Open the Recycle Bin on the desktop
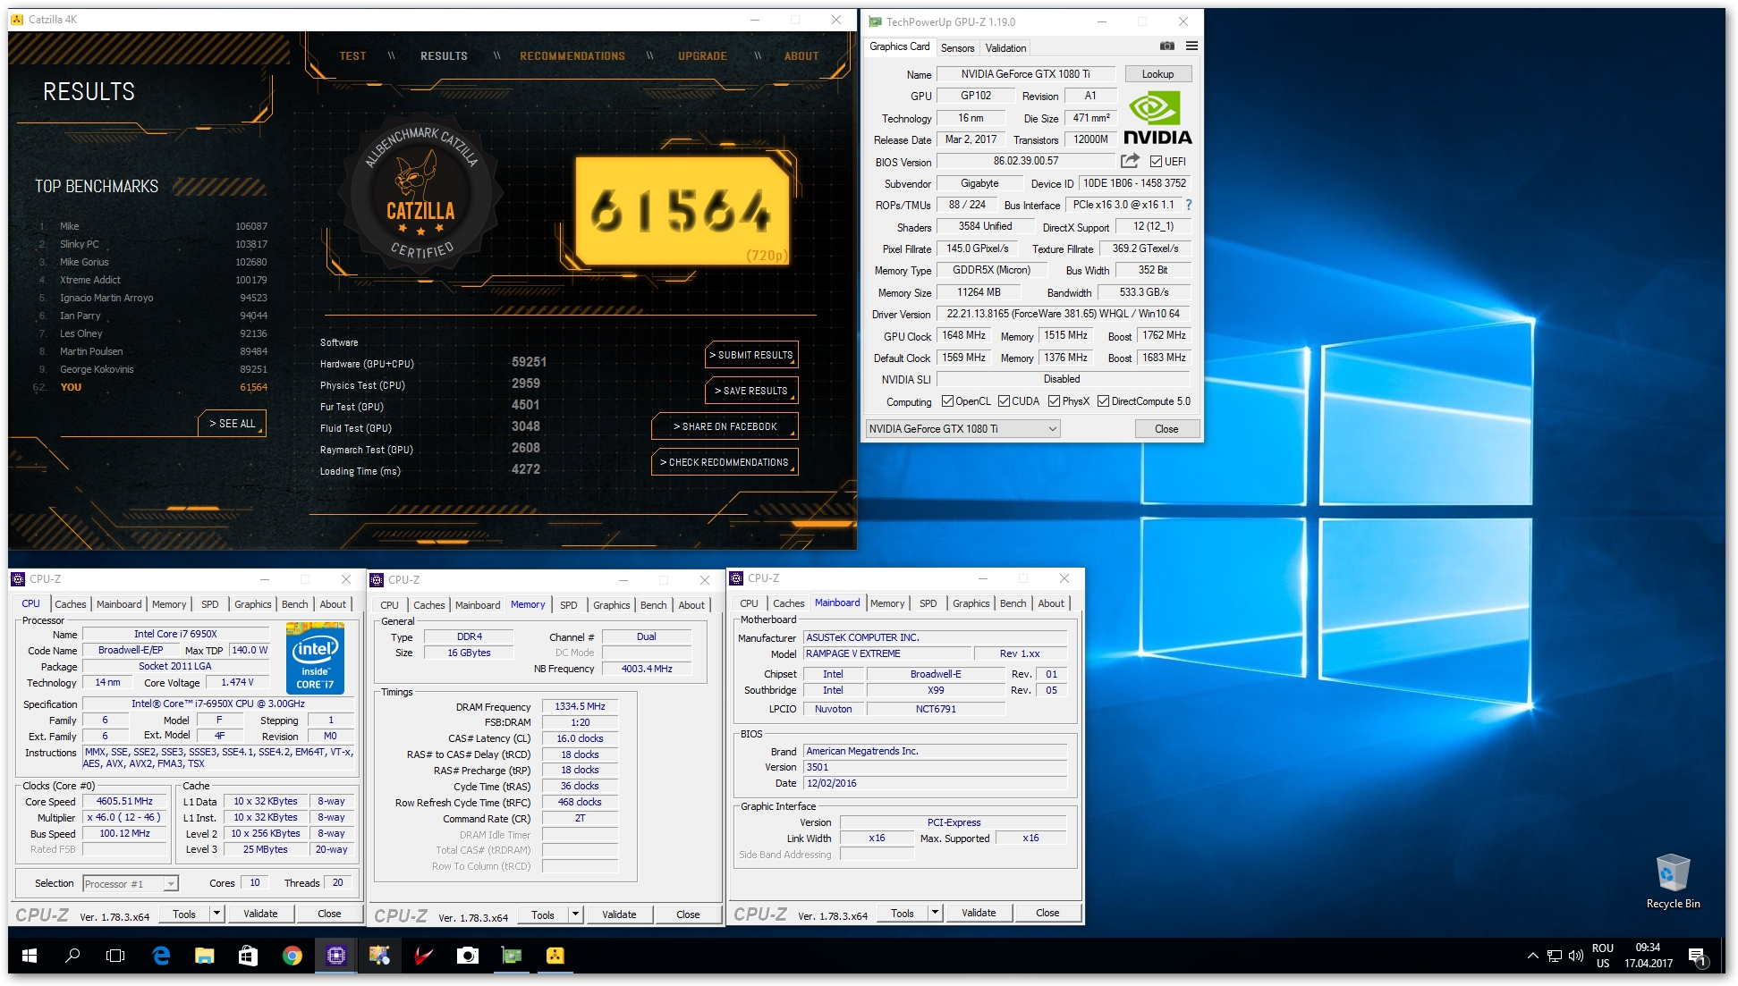Image resolution: width=1738 pixels, height=986 pixels. pos(1673,881)
